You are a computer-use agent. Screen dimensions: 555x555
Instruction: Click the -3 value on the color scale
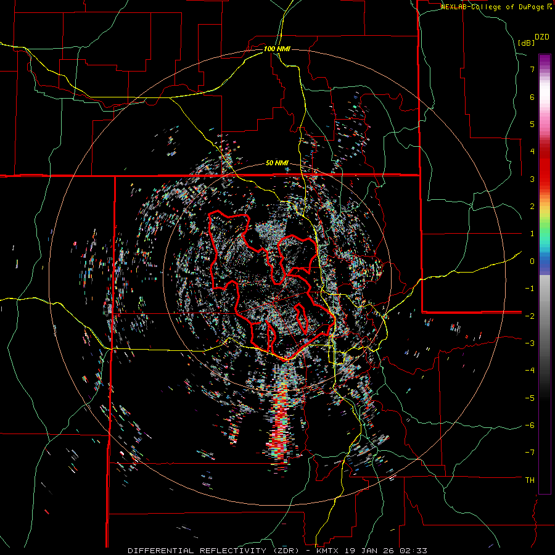click(x=530, y=343)
